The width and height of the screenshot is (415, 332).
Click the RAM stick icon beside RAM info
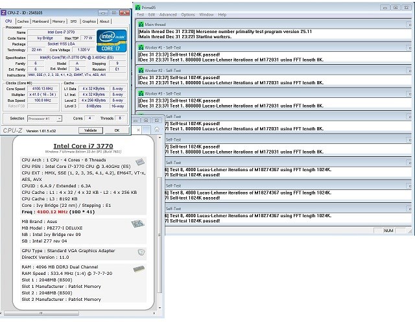139,269
